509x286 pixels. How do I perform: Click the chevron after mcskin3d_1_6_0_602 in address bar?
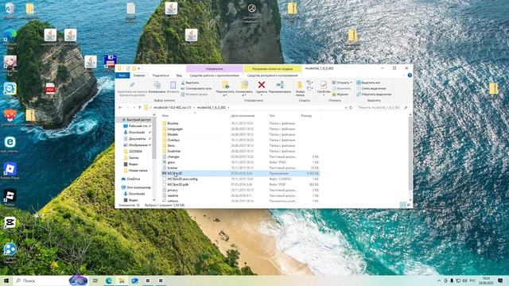(228, 107)
